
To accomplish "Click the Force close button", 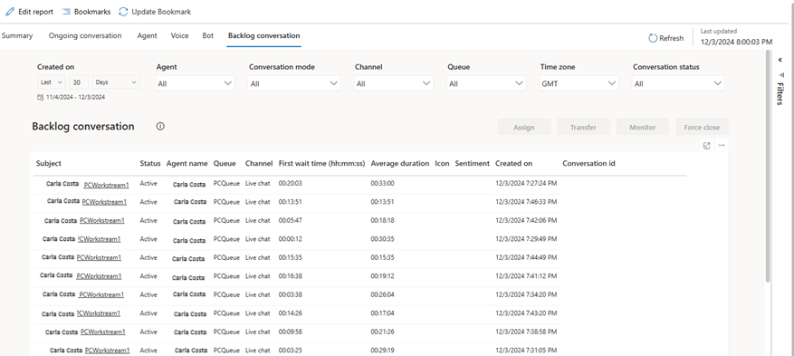I will tap(702, 127).
